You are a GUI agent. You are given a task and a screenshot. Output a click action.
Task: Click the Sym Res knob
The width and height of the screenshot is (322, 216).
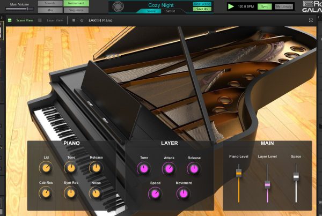click(71, 193)
